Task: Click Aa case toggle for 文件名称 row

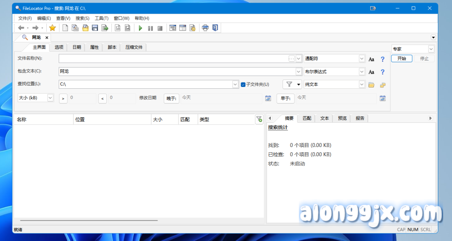Action: 371,59
